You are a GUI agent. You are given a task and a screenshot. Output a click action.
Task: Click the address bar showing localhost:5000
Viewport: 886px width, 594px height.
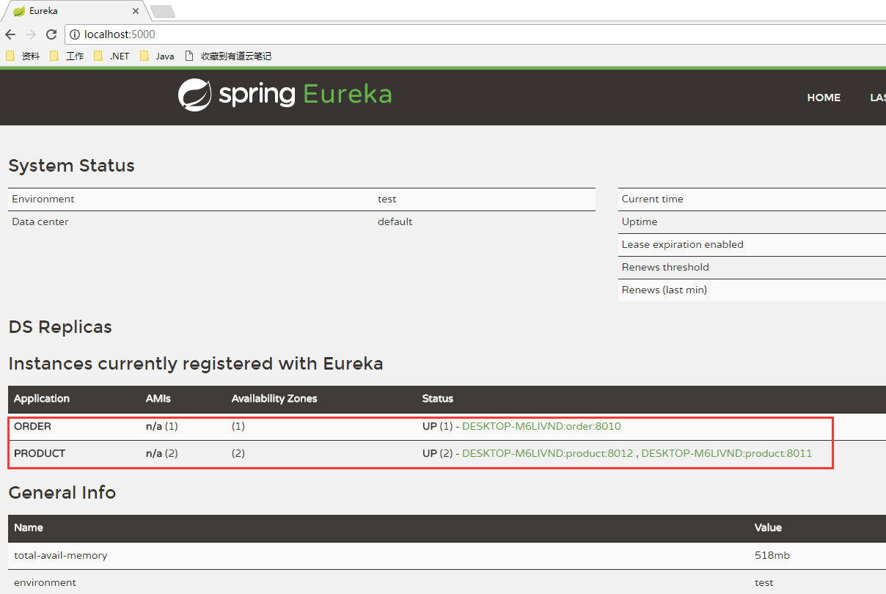[x=477, y=34]
